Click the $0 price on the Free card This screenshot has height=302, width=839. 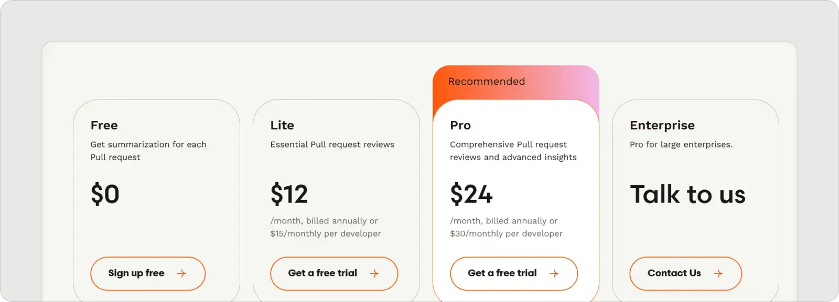(105, 194)
